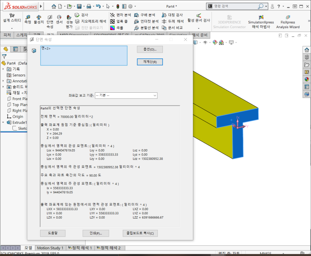Expand the Save dropdown arrow
Viewport: 311px width, 256px height.
point(84,6)
